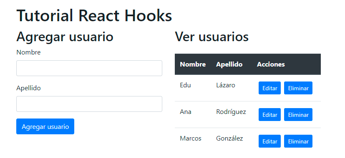
Task: Select the Apellido column header in table
Action: pos(229,64)
